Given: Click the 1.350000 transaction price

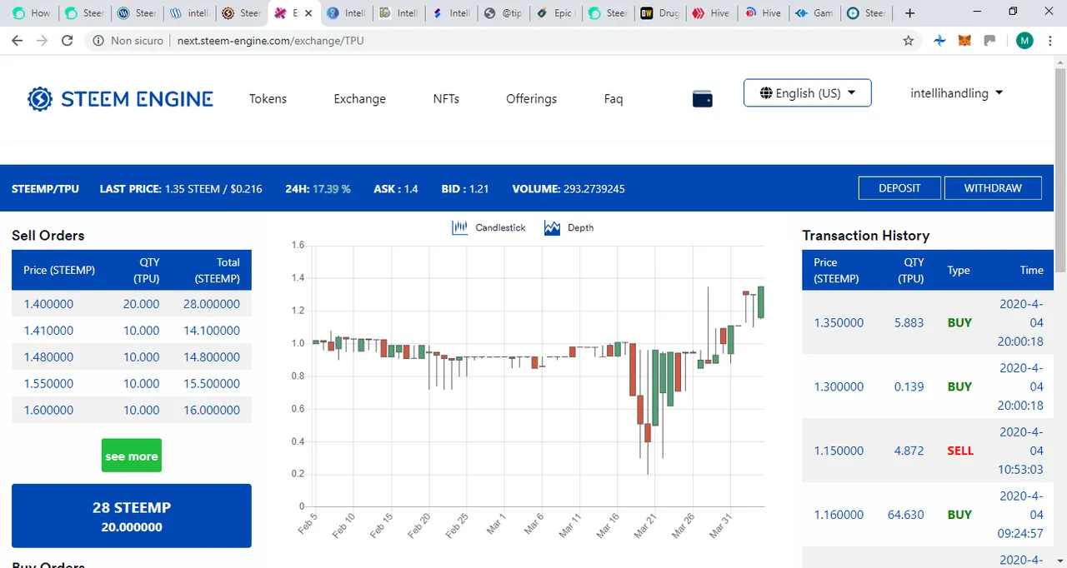Looking at the screenshot, I should 839,322.
